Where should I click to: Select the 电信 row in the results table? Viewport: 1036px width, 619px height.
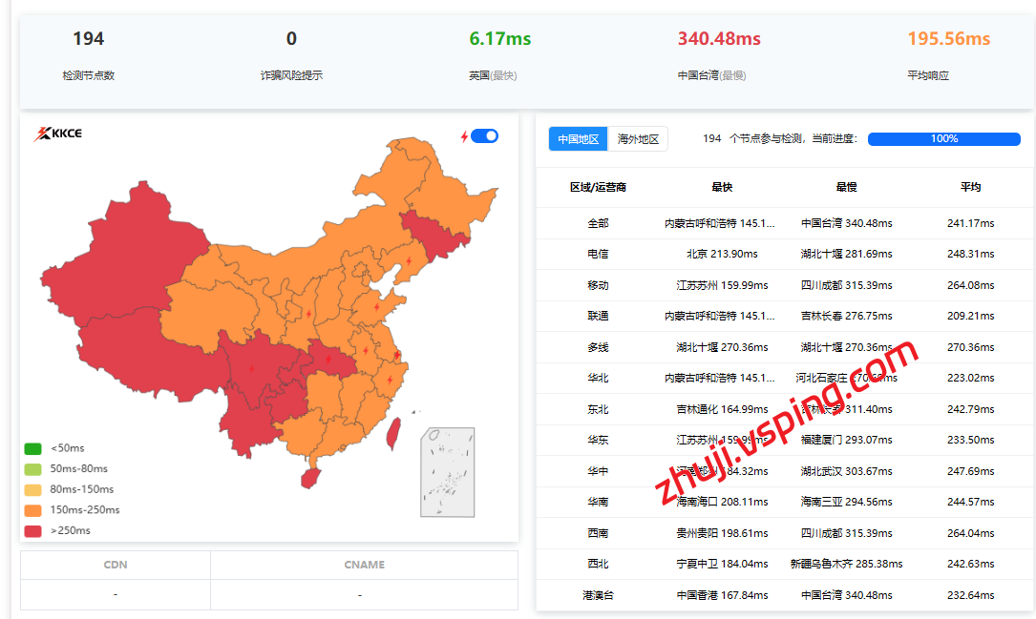[598, 255]
